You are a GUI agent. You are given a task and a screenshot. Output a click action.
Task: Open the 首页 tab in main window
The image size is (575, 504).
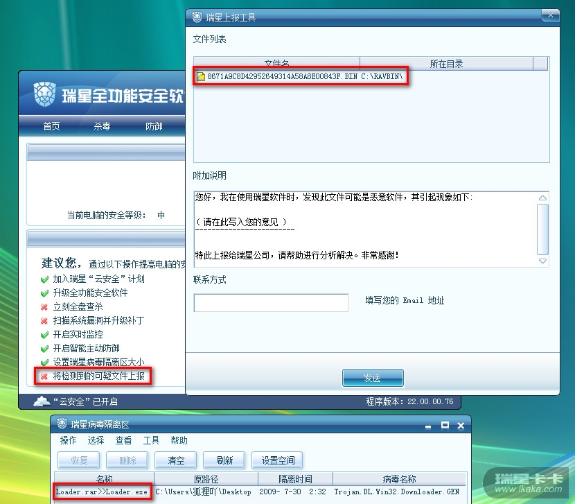click(x=51, y=126)
